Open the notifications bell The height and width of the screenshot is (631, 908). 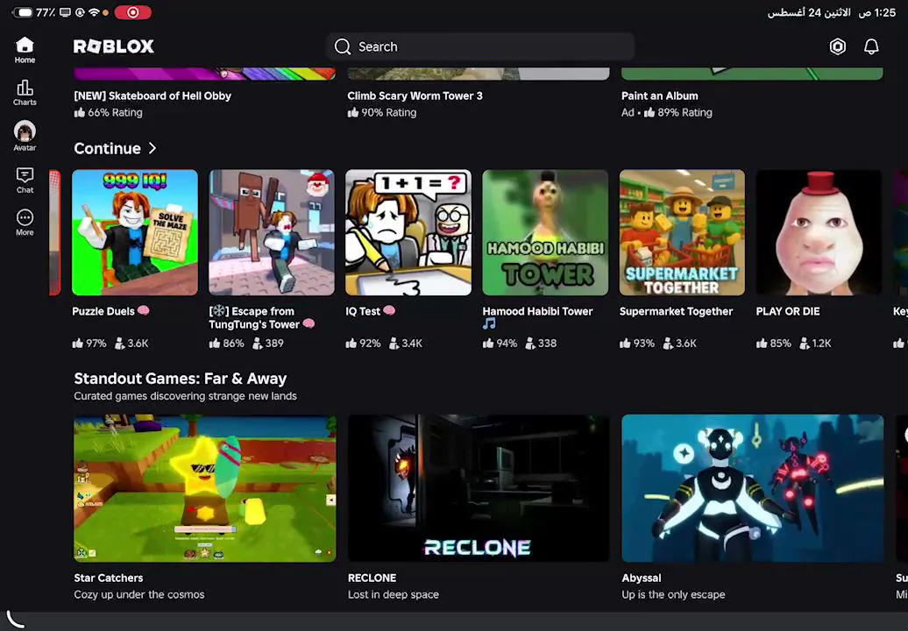click(871, 46)
